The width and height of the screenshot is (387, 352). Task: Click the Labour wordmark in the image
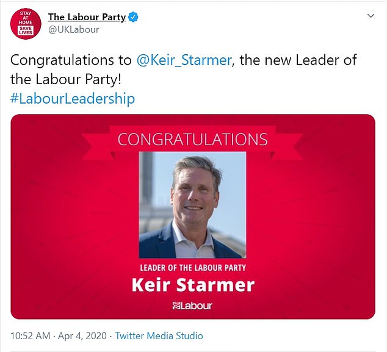(198, 305)
